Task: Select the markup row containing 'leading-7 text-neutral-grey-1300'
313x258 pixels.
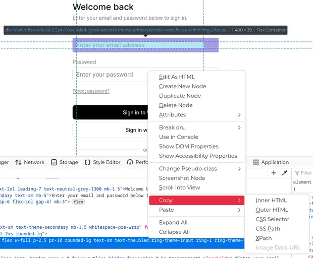Action: click(74, 189)
